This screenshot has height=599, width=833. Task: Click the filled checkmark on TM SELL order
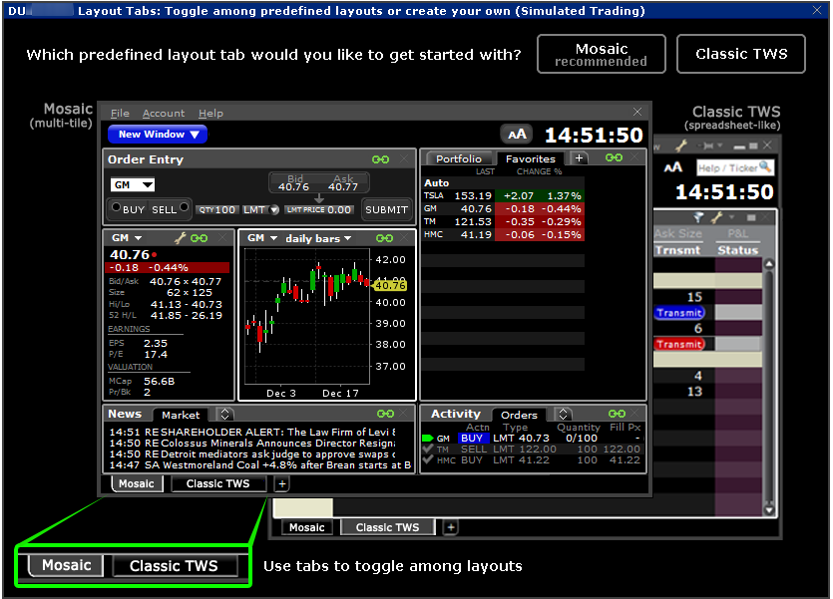[428, 449]
